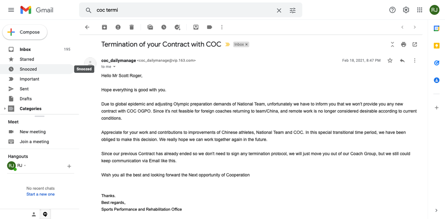Snooze this email with the clock icon
445x219 pixels.
pyautogui.click(x=164, y=27)
